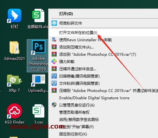Click shield icon beside 扫描病毒(腾讯电脑管家)

[x=54, y=76]
